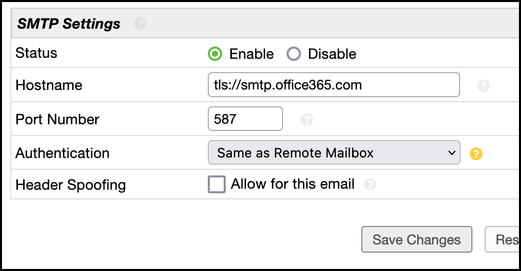
Task: Click the Header Spoofing row label
Action: point(71,185)
